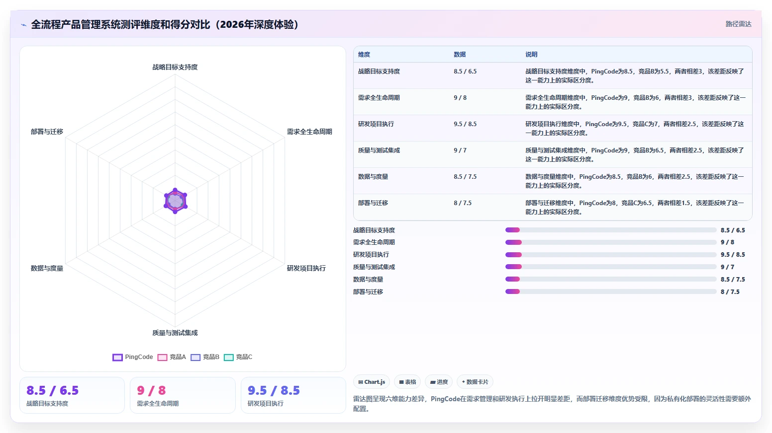Click the radar axis label 质量与测试集成

pos(175,333)
